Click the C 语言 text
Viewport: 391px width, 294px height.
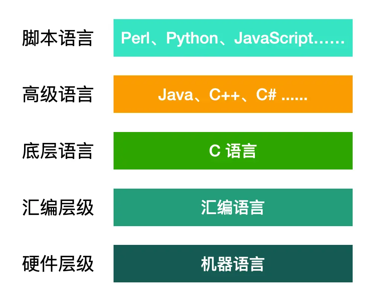(232, 151)
